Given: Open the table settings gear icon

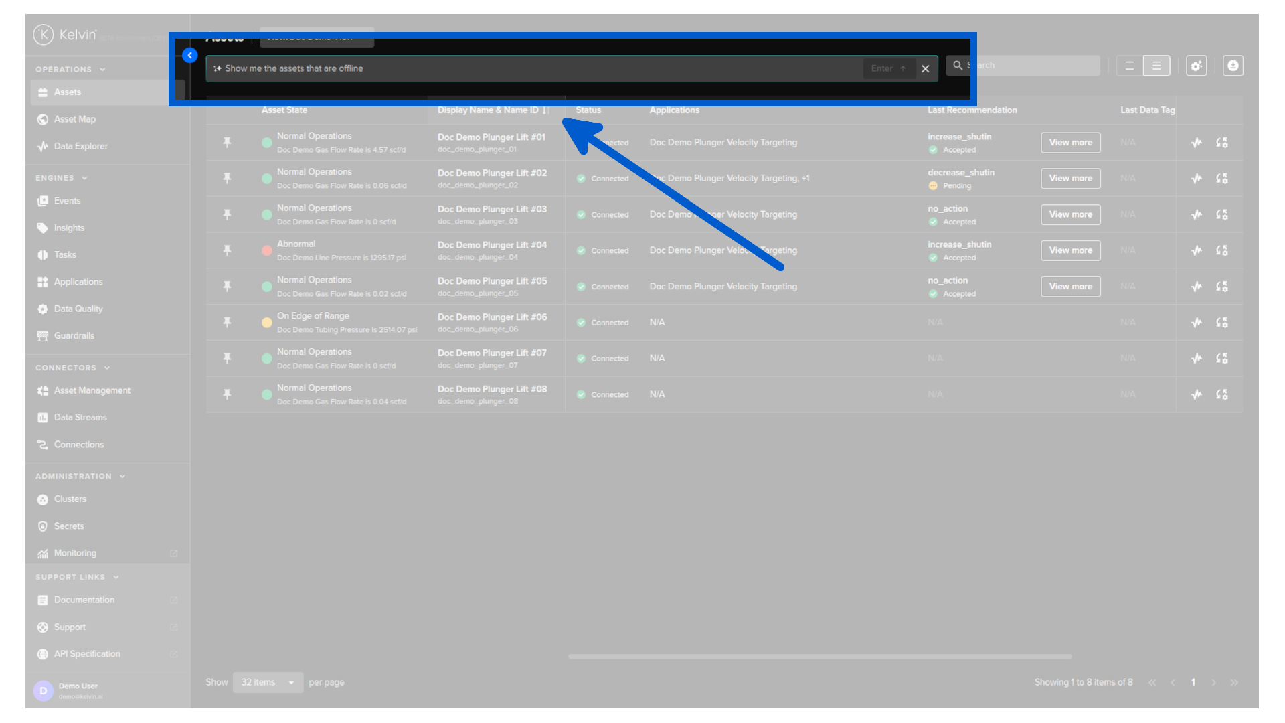Looking at the screenshot, I should click(1197, 66).
